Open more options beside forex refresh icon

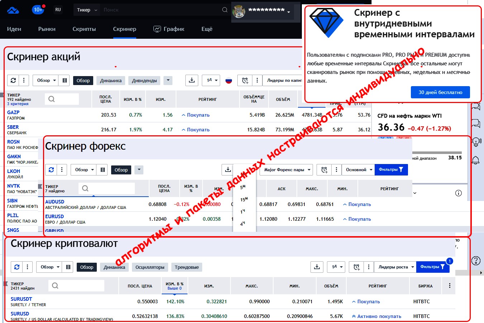(62, 170)
